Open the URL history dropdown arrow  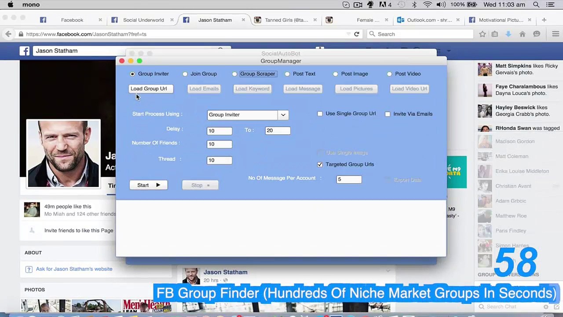point(348,34)
